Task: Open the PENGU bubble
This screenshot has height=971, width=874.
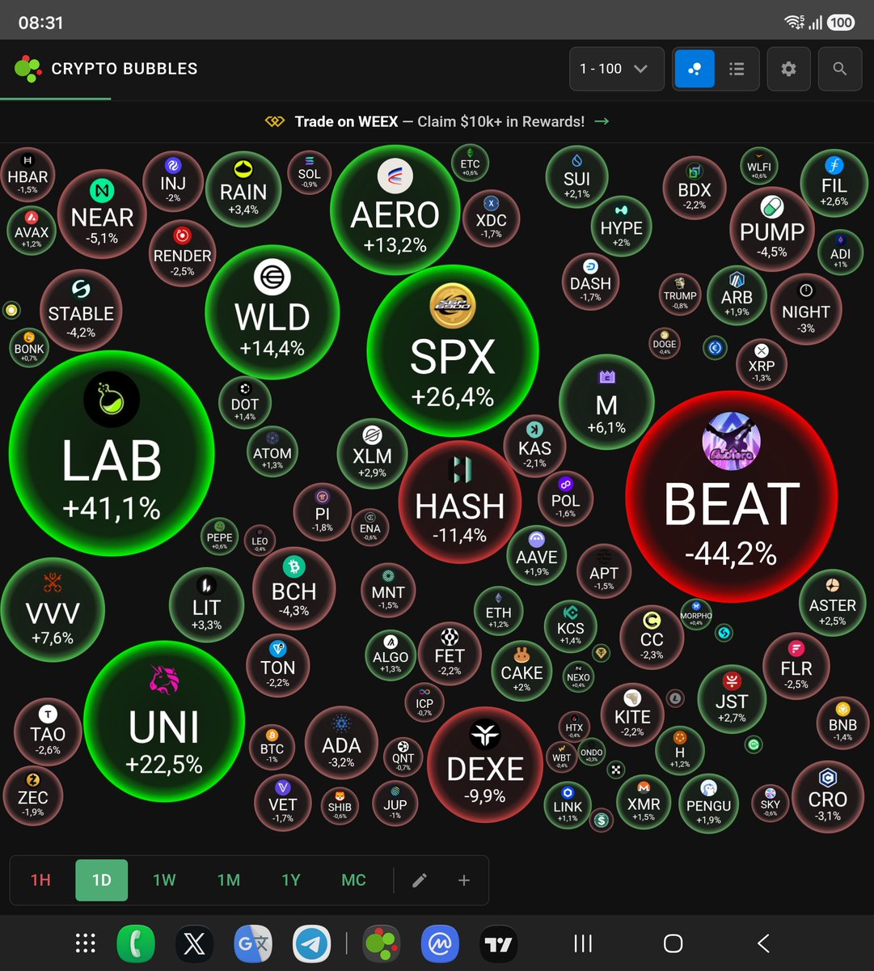Action: click(x=709, y=803)
